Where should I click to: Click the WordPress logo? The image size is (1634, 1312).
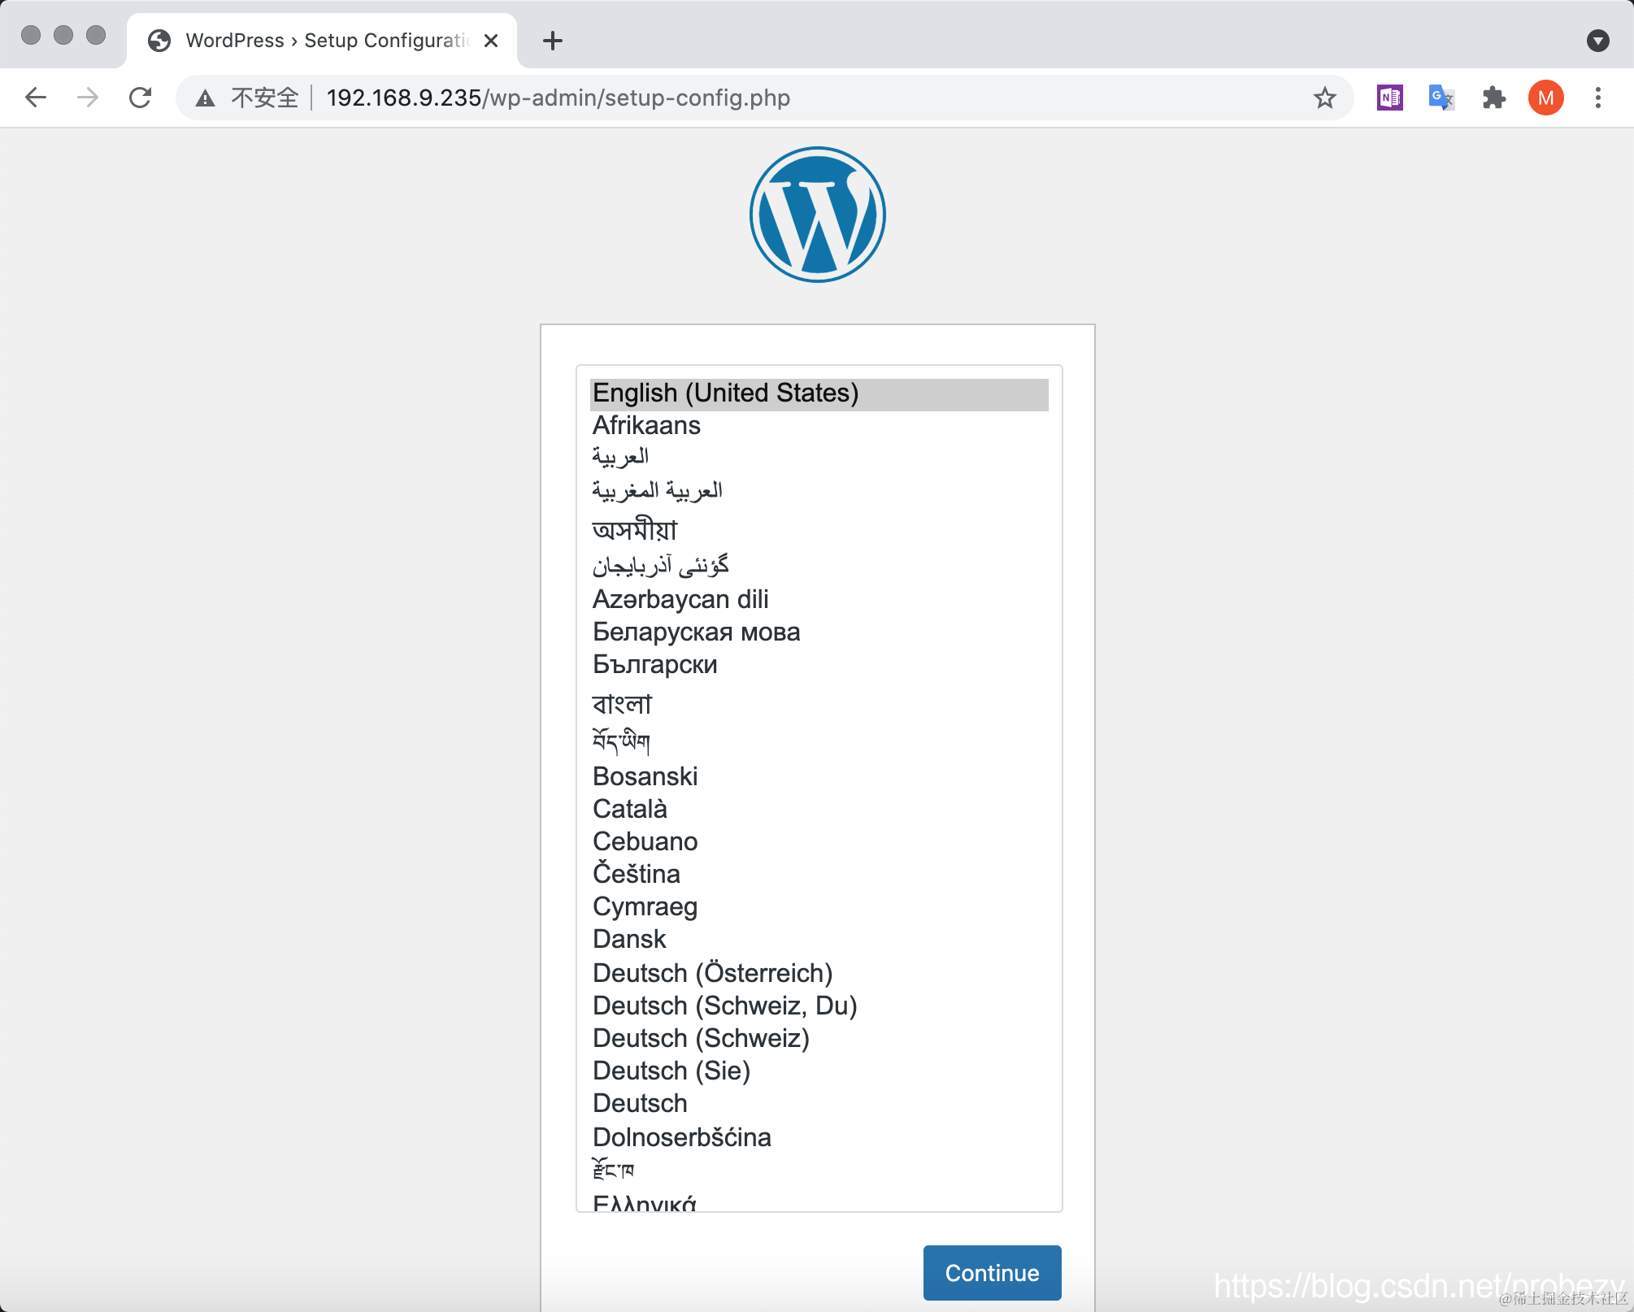817,215
